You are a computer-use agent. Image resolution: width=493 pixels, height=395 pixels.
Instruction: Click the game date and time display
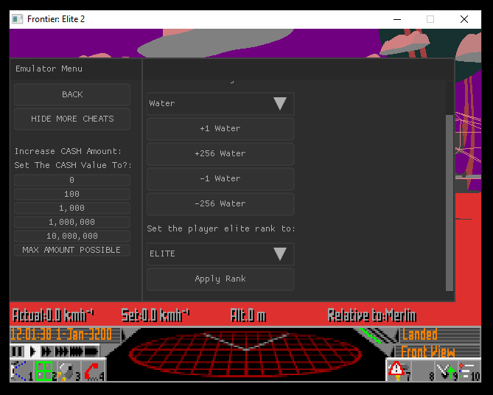tap(61, 334)
